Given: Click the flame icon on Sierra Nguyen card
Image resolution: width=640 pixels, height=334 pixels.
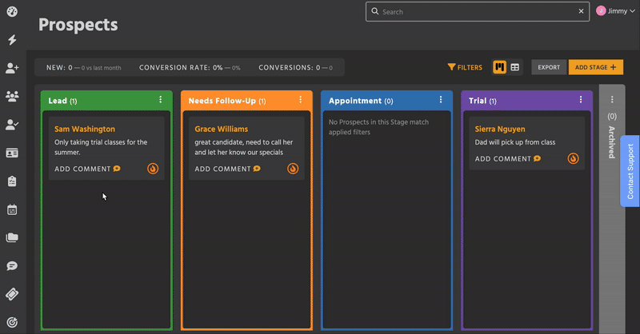Looking at the screenshot, I should 573,158.
